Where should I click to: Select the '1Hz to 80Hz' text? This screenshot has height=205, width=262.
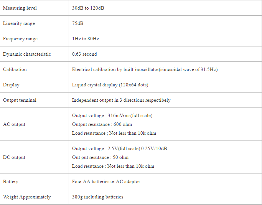coord(86,39)
